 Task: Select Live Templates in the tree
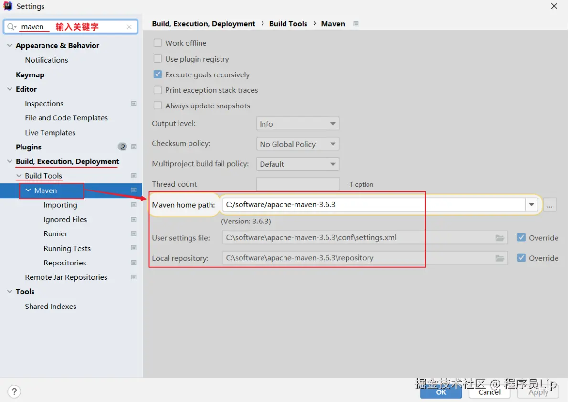[50, 133]
